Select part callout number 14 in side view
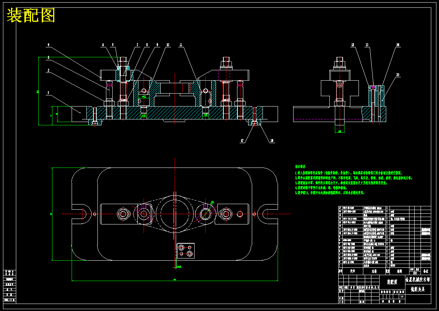Viewport: 439px width, 311px height. point(398,45)
